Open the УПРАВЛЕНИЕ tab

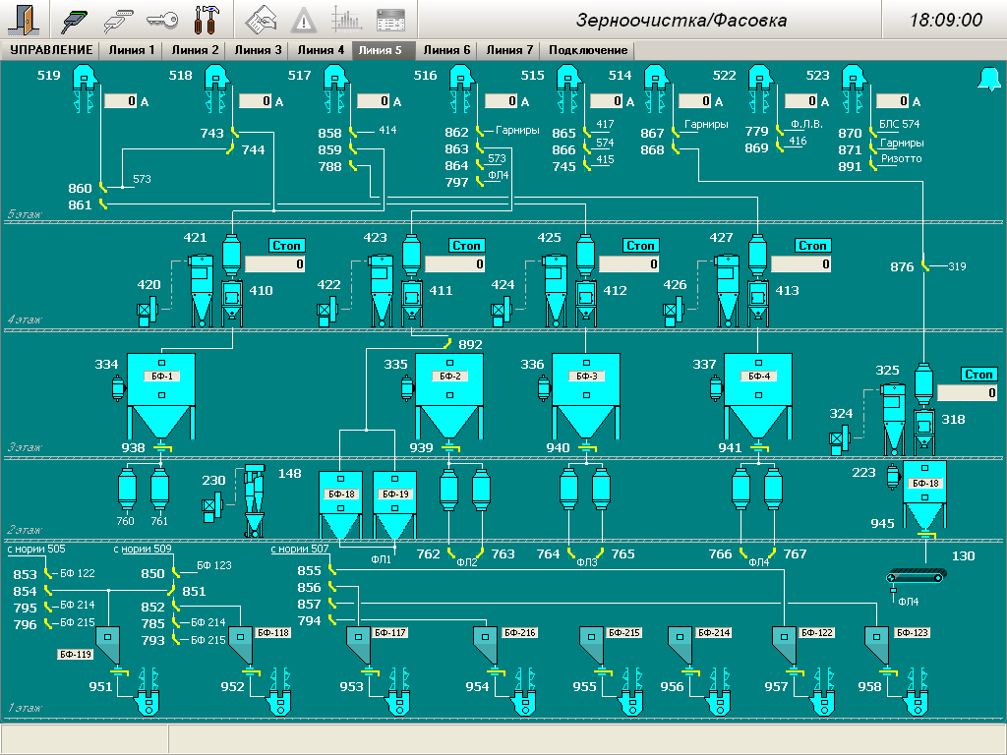coord(51,50)
